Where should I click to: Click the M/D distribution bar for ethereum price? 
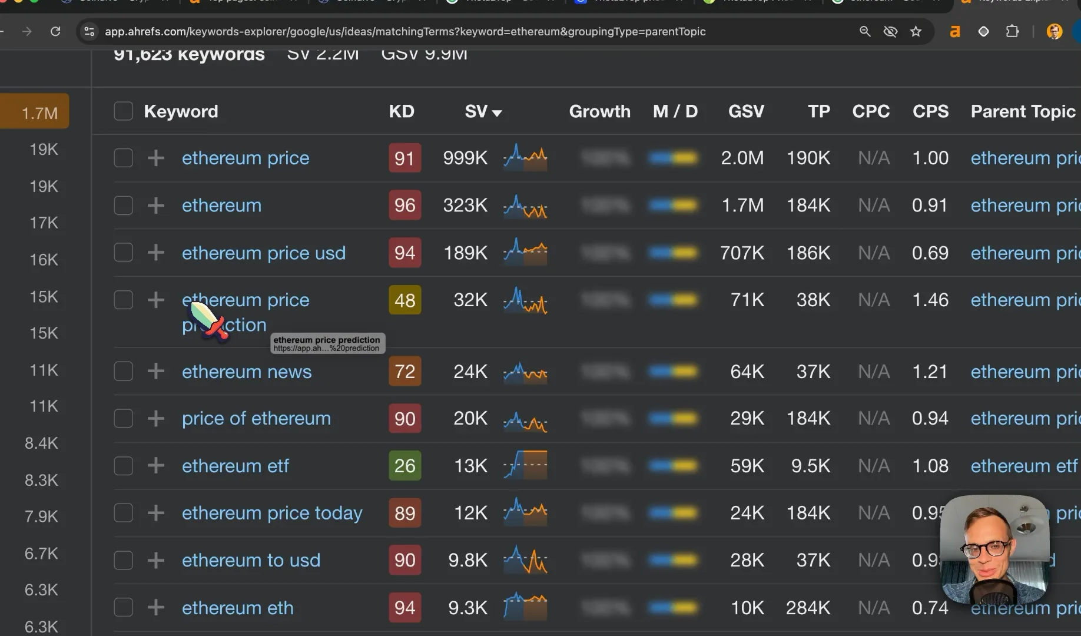coord(673,158)
